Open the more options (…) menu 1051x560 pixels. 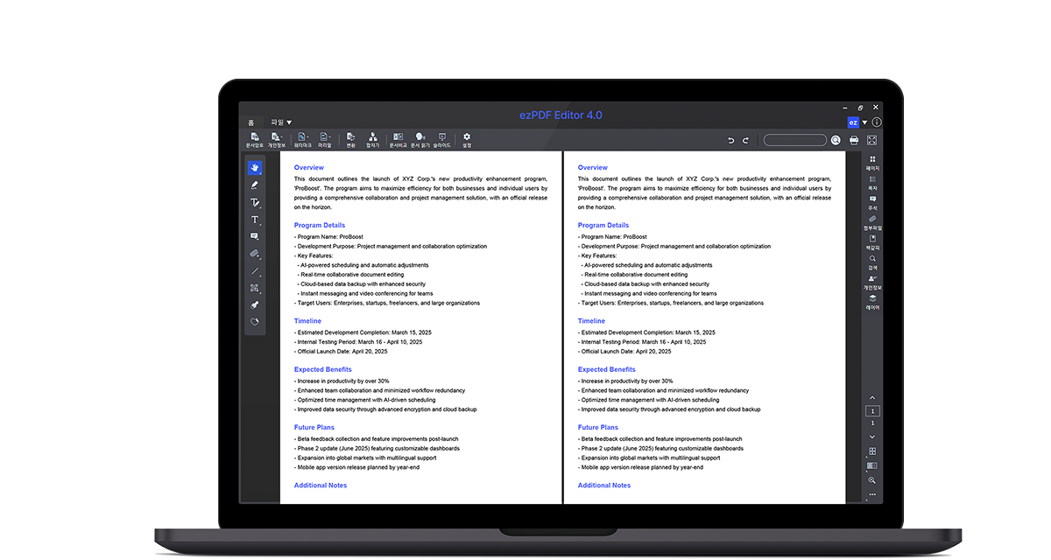coord(872,495)
